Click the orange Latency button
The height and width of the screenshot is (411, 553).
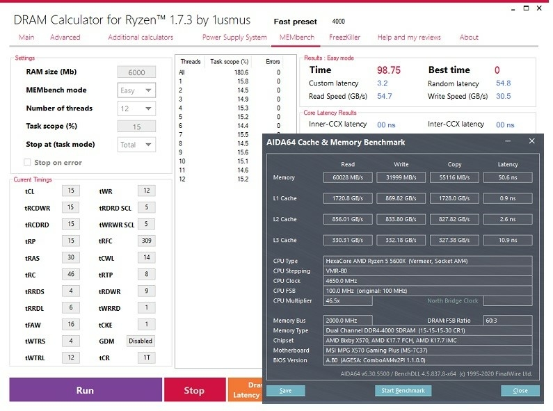pyautogui.click(x=246, y=390)
